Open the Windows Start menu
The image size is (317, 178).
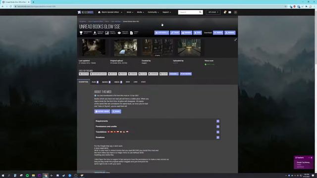(3, 176)
